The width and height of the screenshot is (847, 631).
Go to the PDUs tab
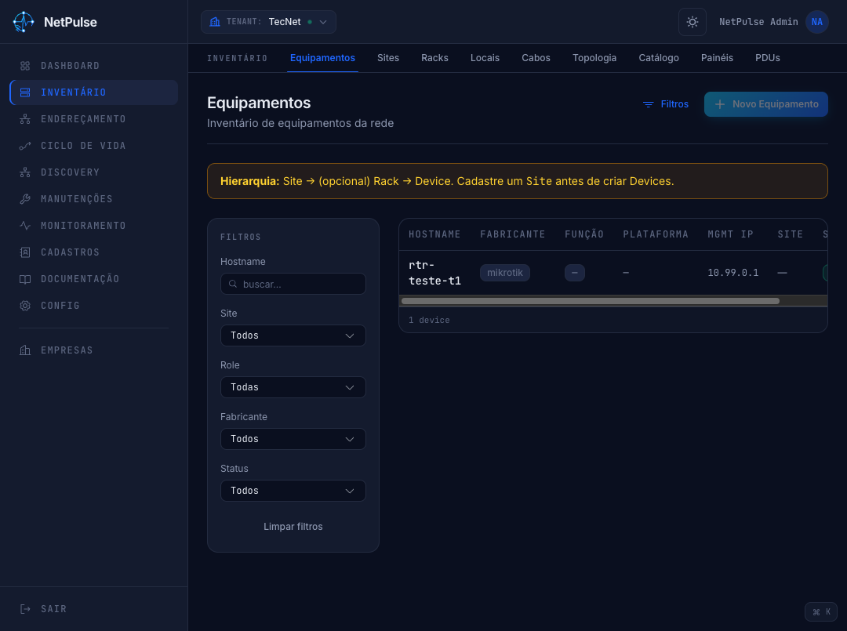click(x=768, y=58)
